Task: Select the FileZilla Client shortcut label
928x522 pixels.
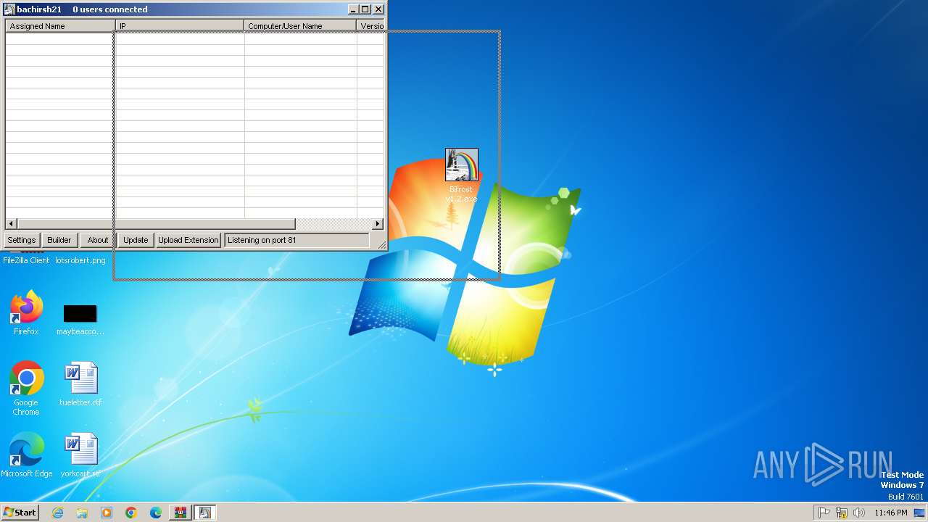Action: pyautogui.click(x=26, y=260)
